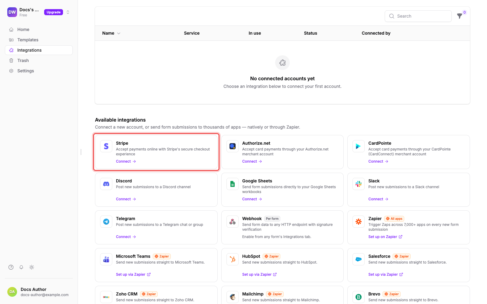The width and height of the screenshot is (487, 304).
Task: Click the Upgrade button
Action: 54,12
